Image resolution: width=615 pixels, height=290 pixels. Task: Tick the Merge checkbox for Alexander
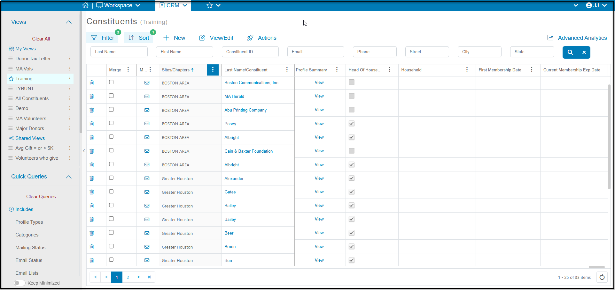pyautogui.click(x=111, y=178)
